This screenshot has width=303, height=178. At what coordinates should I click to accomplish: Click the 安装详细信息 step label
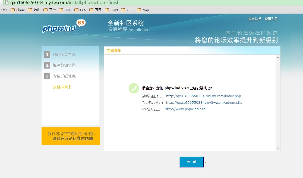pos(64,76)
